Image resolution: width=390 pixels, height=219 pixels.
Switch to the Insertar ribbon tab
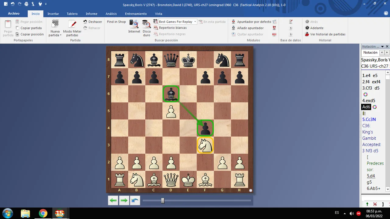click(53, 14)
